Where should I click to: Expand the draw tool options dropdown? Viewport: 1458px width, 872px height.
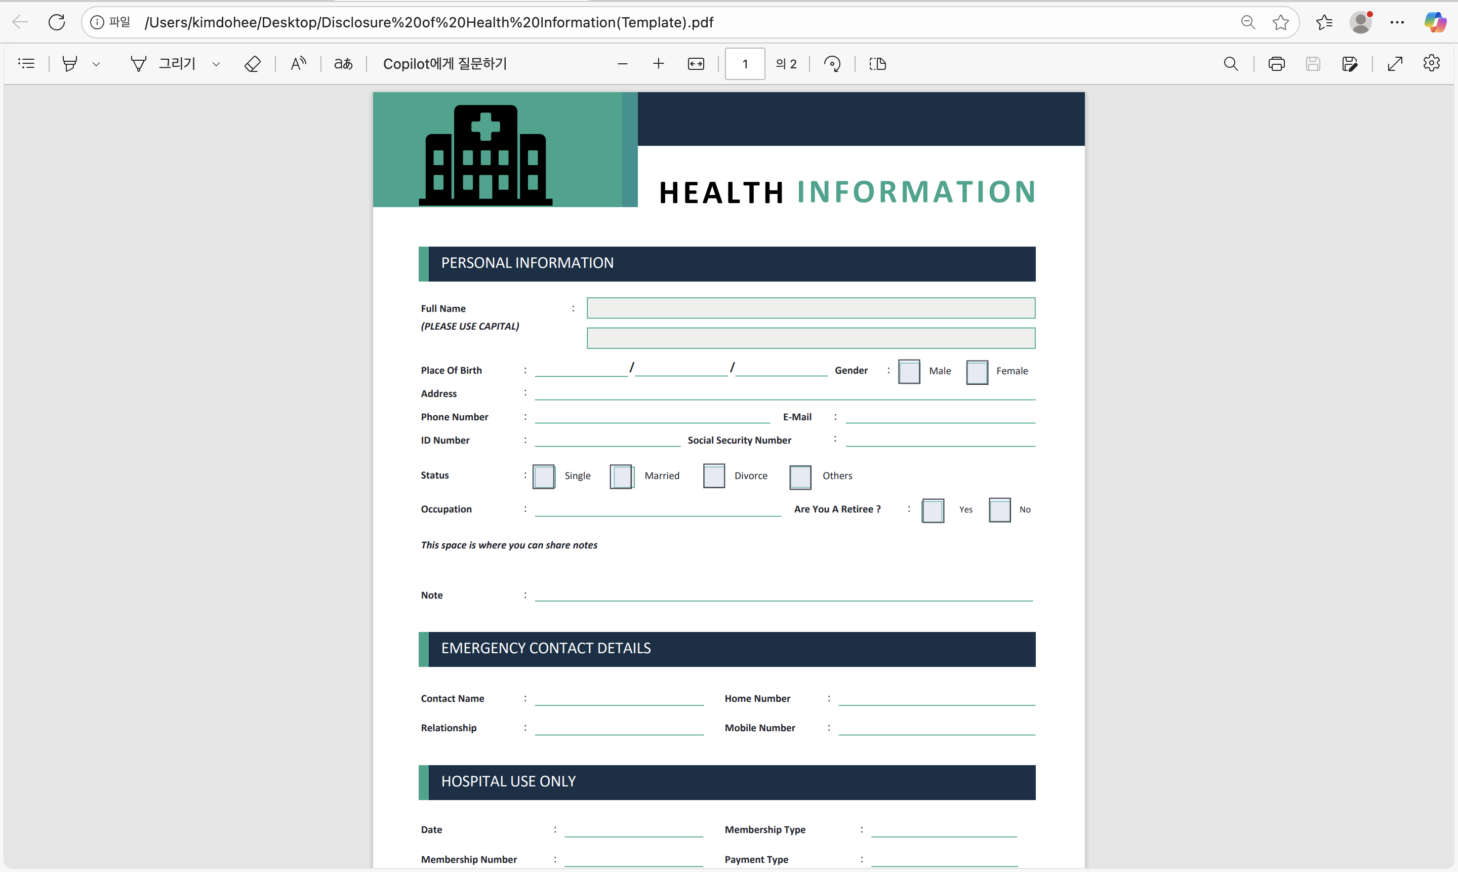tap(216, 63)
